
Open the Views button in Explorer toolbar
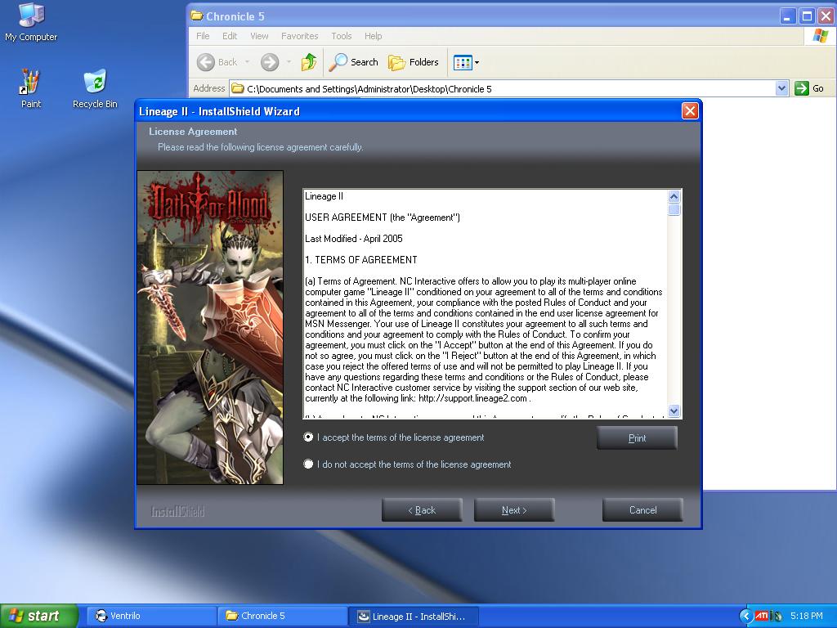point(466,62)
